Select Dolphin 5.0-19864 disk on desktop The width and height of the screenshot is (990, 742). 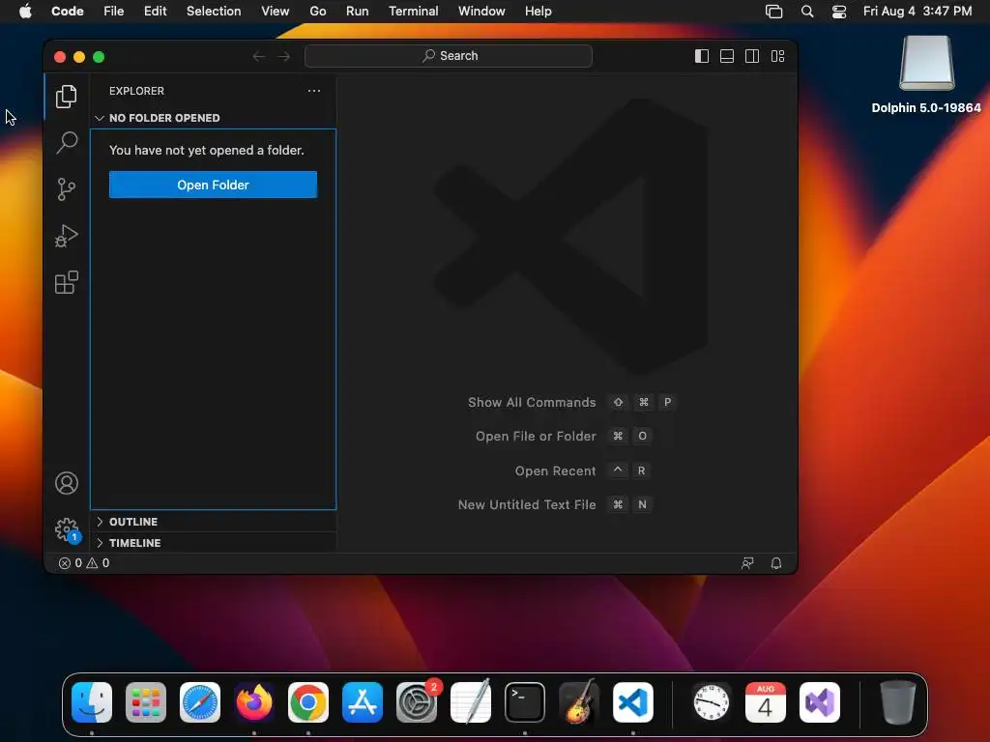tap(926, 74)
